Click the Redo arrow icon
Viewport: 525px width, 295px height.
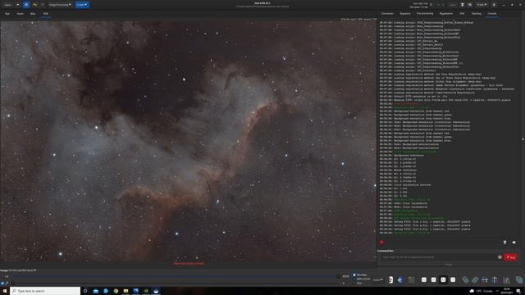43,5
